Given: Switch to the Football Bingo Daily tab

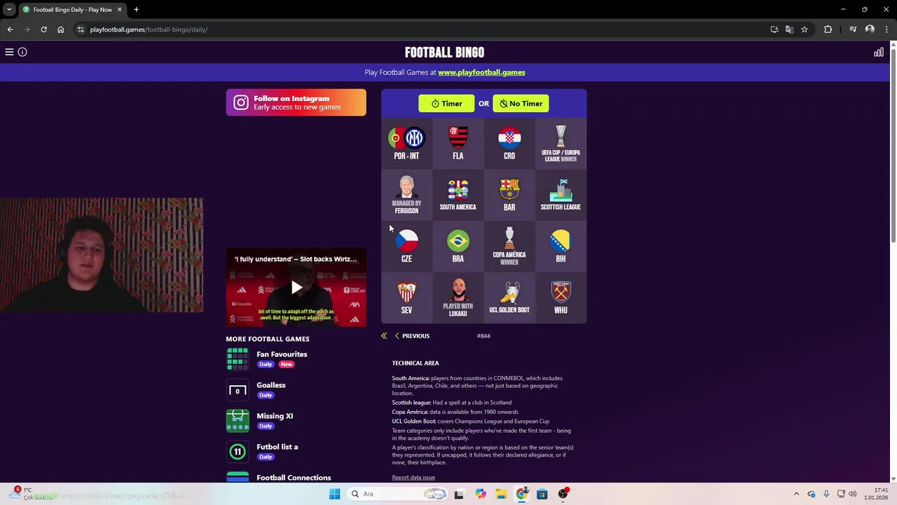Looking at the screenshot, I should tap(72, 10).
